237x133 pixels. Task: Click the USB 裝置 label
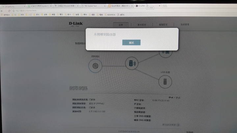[x=165, y=72]
